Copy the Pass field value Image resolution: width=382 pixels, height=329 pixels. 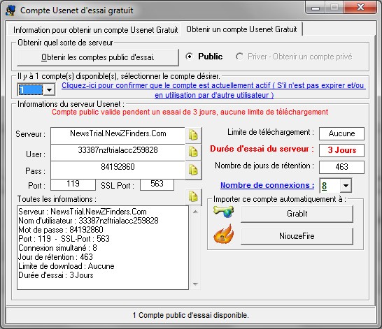click(193, 170)
